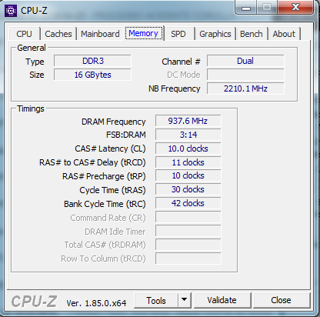Click the CAS# Latency (CL) label
320x317 pixels.
pos(110,148)
